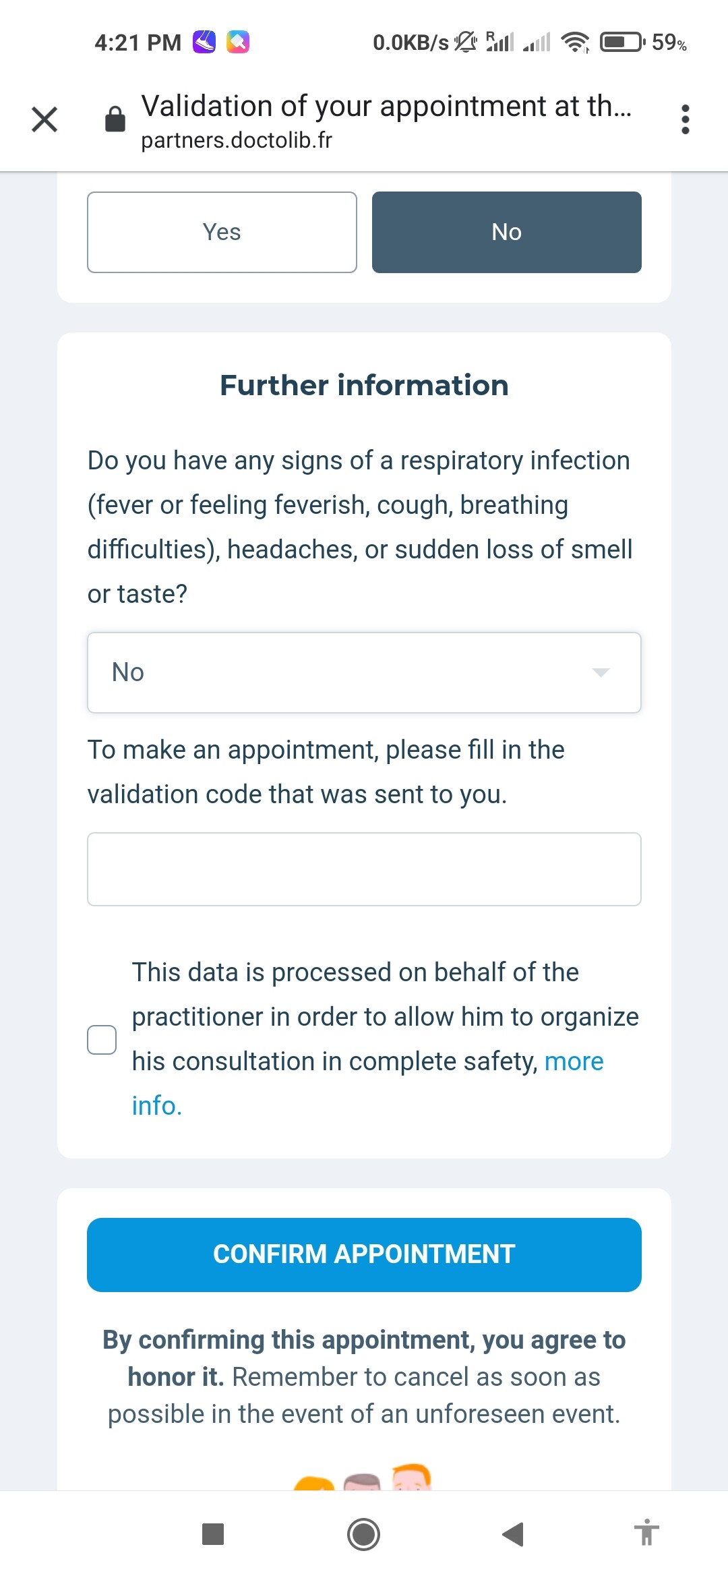Tap the page title Validation of your appointment
The height and width of the screenshot is (1578, 728).
[386, 106]
